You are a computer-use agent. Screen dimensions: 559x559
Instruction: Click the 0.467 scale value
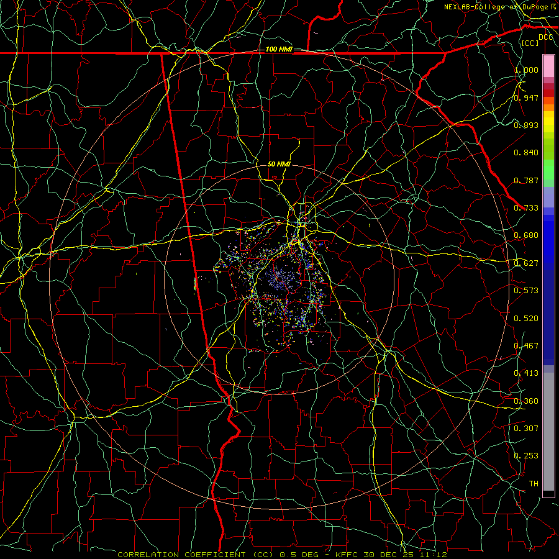pyautogui.click(x=526, y=346)
